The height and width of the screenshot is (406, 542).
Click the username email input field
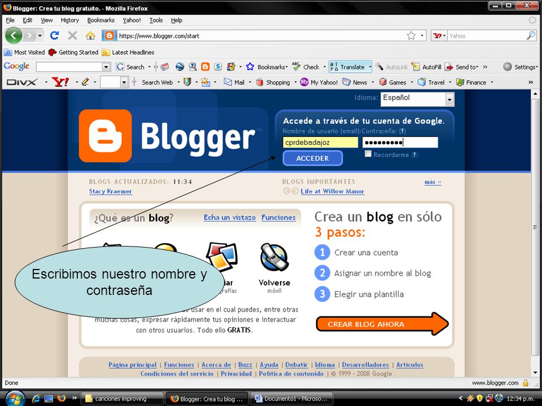pos(320,142)
